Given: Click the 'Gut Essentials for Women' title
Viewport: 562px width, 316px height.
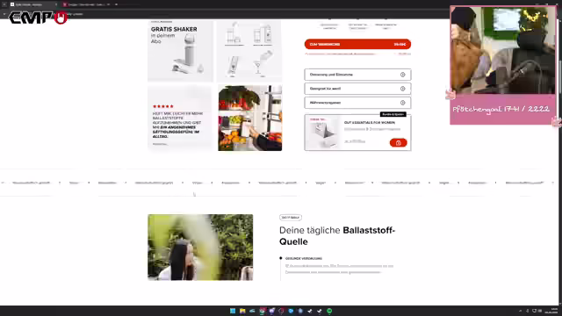Looking at the screenshot, I should coord(370,123).
